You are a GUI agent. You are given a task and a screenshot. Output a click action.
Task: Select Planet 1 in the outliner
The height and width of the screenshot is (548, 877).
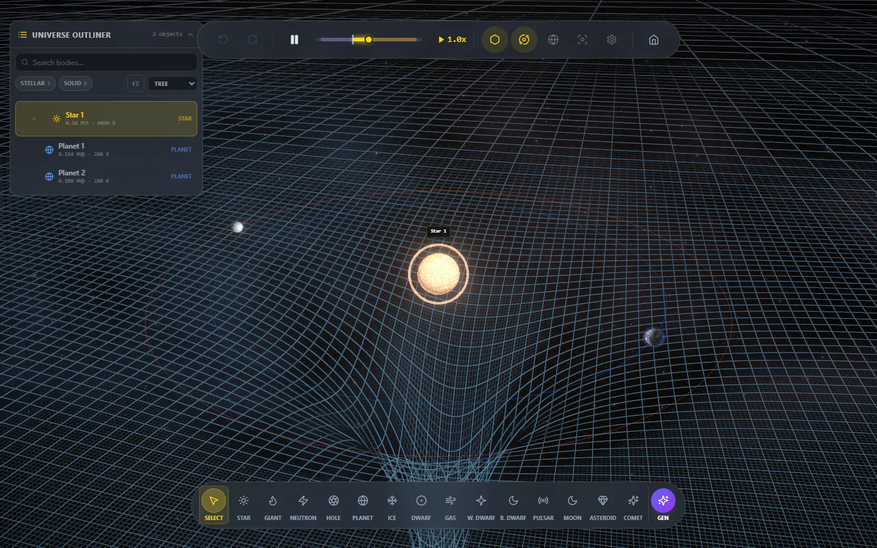click(107, 149)
